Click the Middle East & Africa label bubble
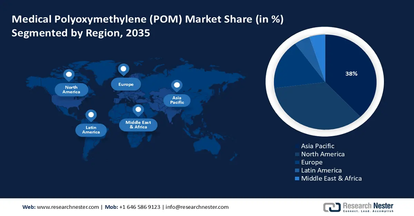 pyautogui.click(x=138, y=125)
